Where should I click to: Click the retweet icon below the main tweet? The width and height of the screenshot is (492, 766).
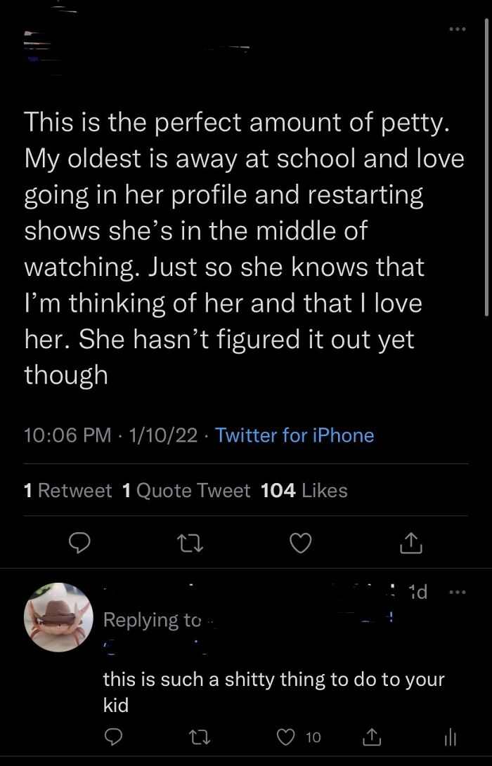(x=190, y=543)
